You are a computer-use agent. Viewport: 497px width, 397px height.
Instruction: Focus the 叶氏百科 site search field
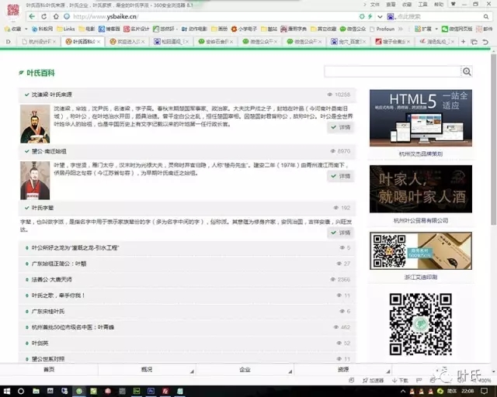click(x=392, y=71)
